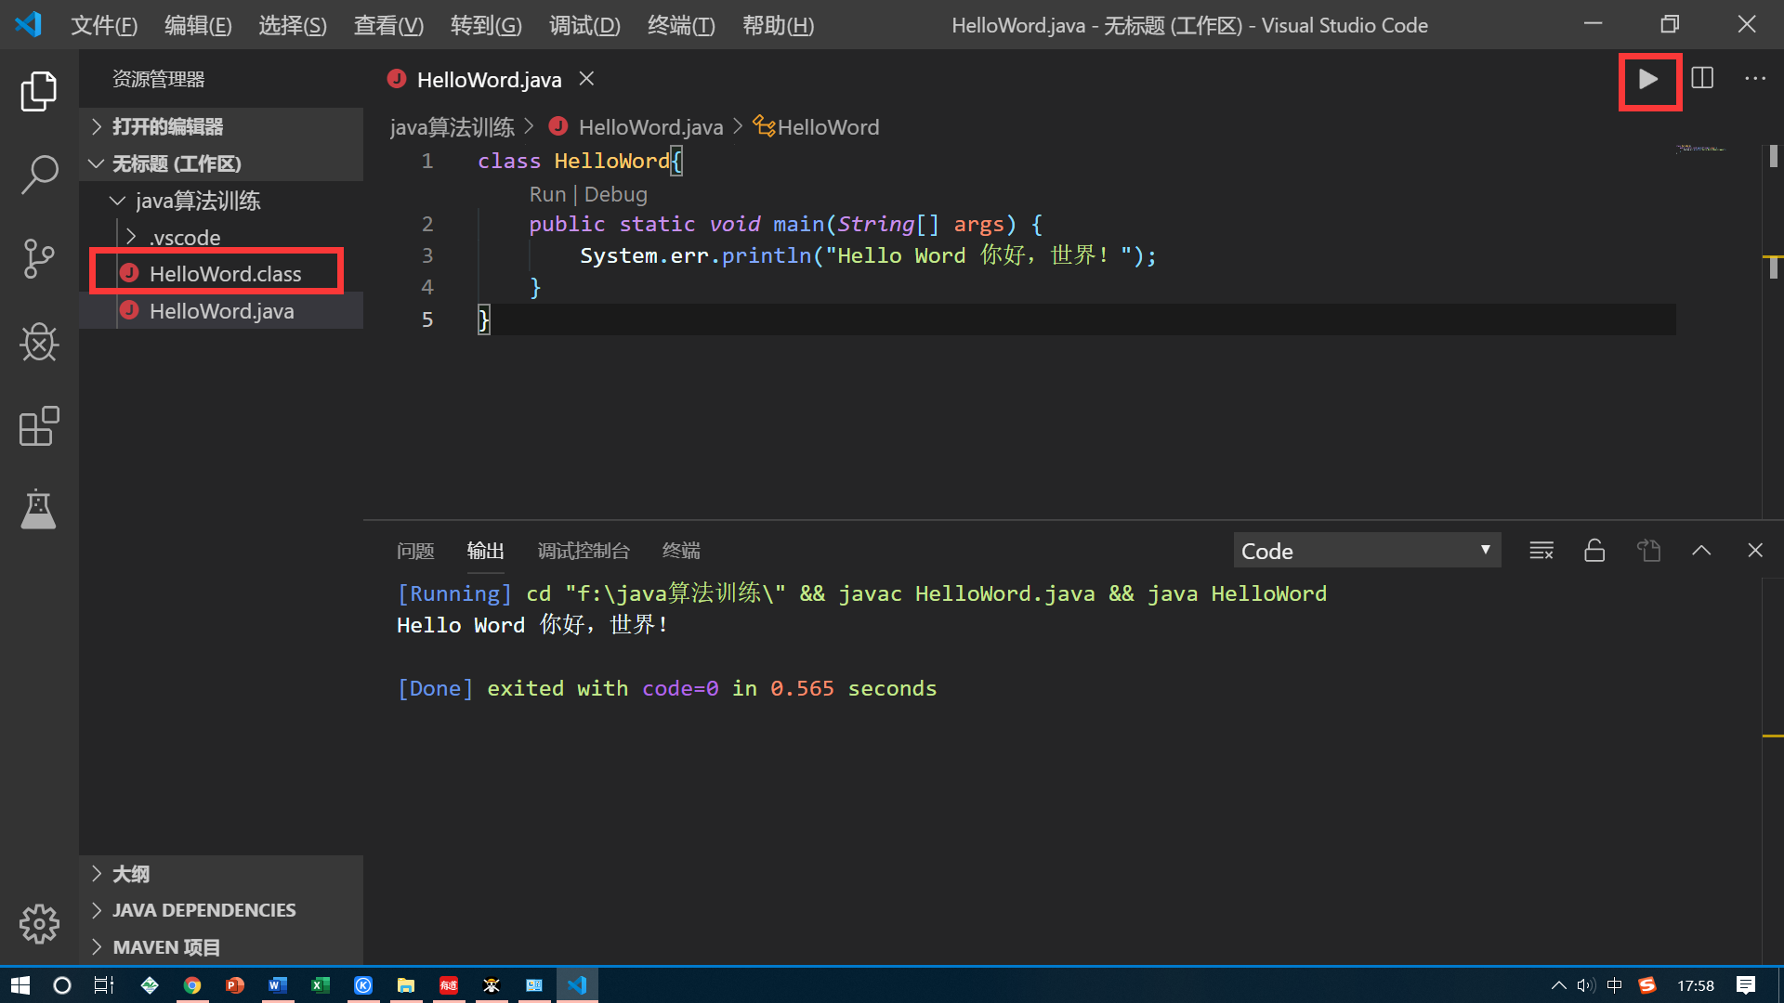Clear the output panel
Screen dimensions: 1784x1003
[1541, 551]
